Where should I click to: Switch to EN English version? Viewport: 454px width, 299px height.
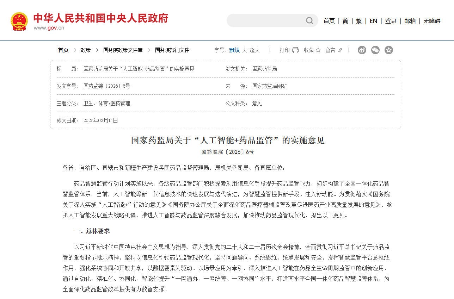pos(373,21)
